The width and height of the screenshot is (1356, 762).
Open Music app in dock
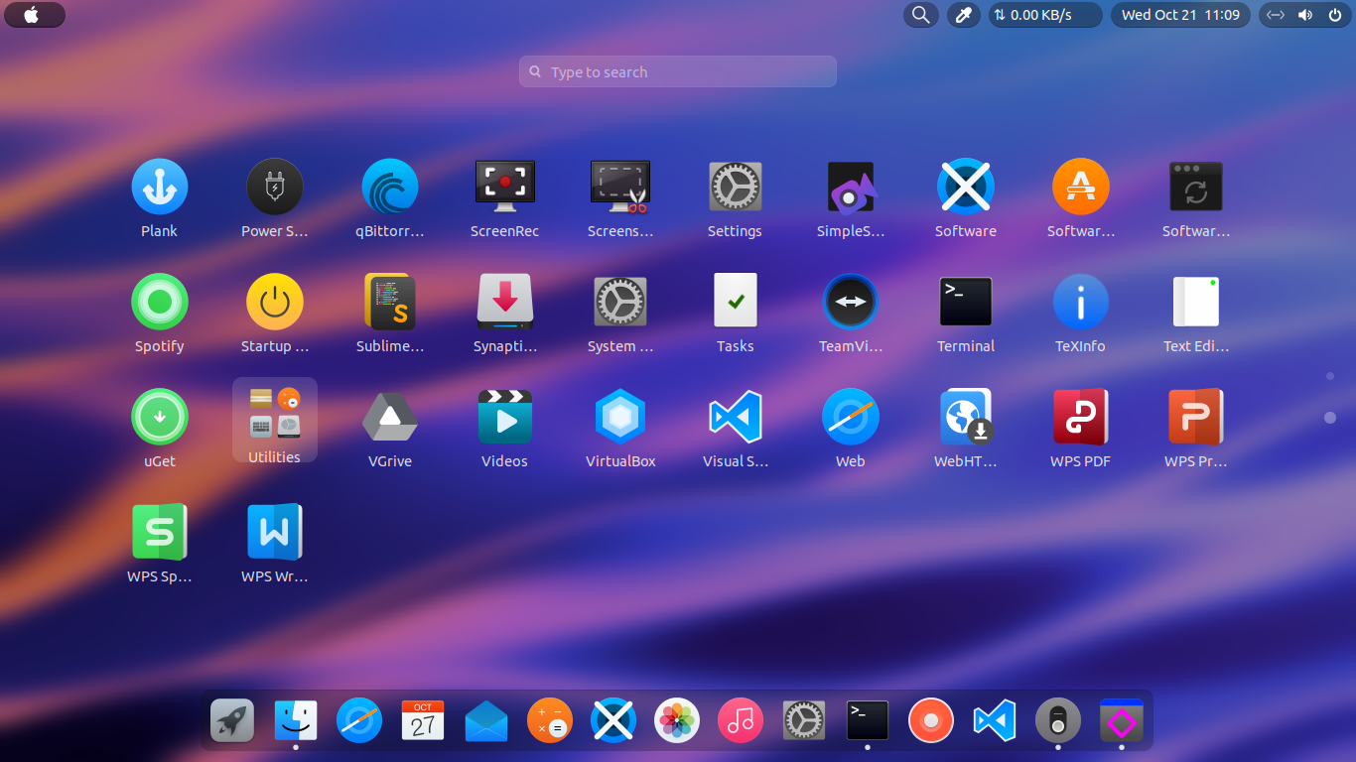click(x=741, y=720)
